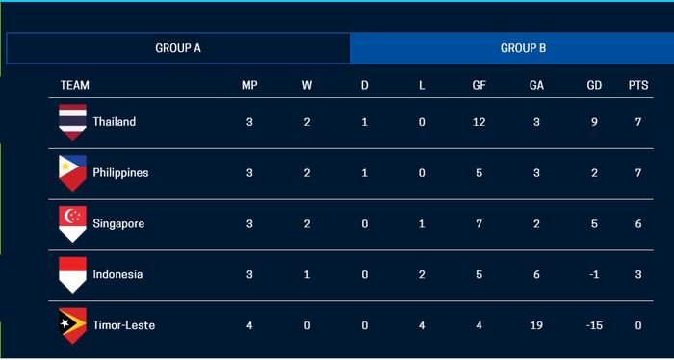Open the Philippines team name link
The image size is (674, 360).
120,173
